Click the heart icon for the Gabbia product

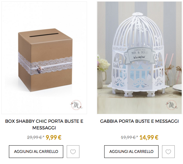click(168, 152)
